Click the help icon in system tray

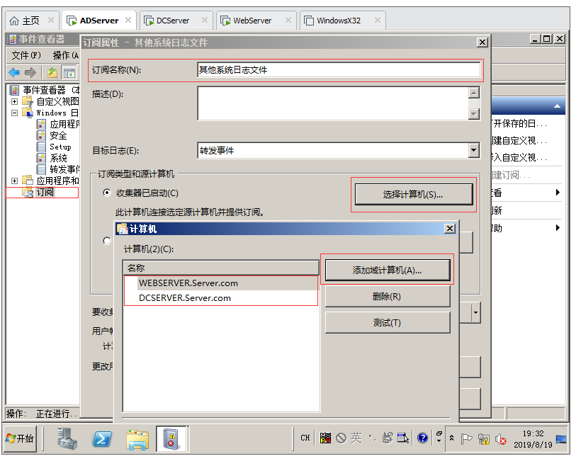click(x=423, y=438)
